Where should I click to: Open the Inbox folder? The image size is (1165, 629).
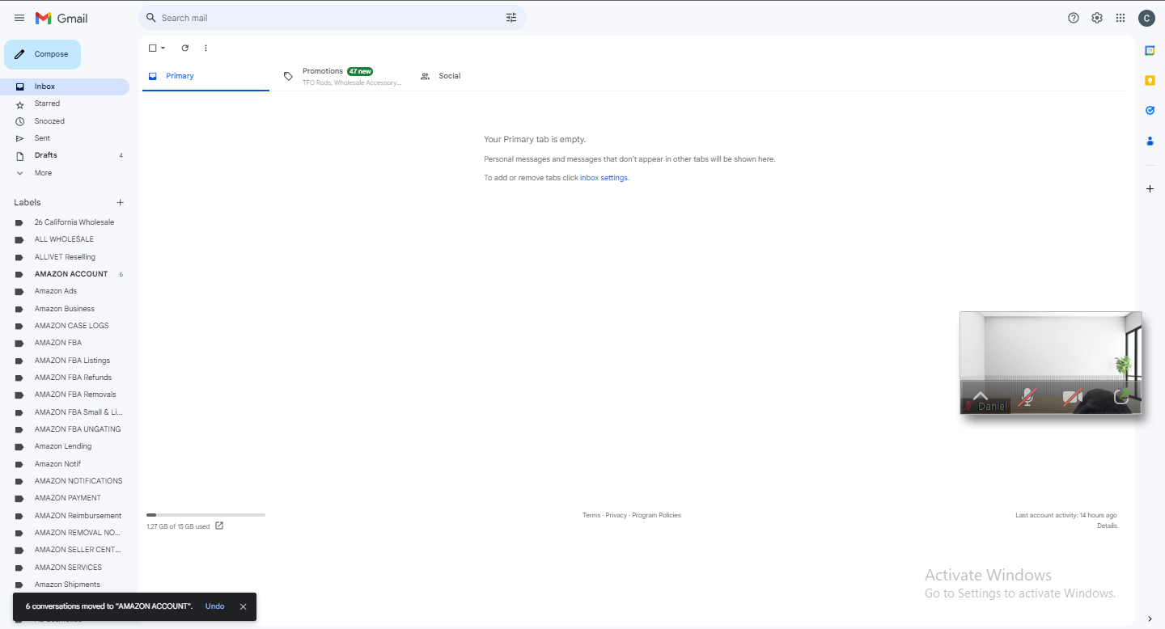pyautogui.click(x=65, y=87)
